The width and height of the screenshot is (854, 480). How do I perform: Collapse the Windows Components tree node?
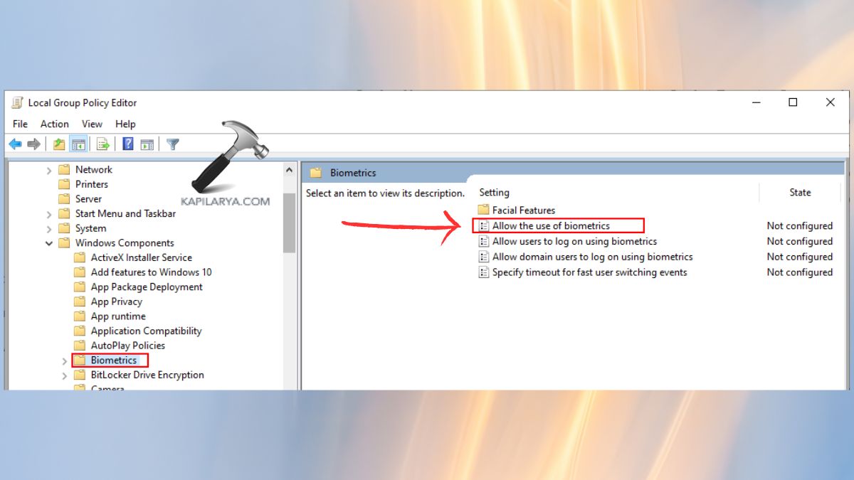pyautogui.click(x=48, y=242)
